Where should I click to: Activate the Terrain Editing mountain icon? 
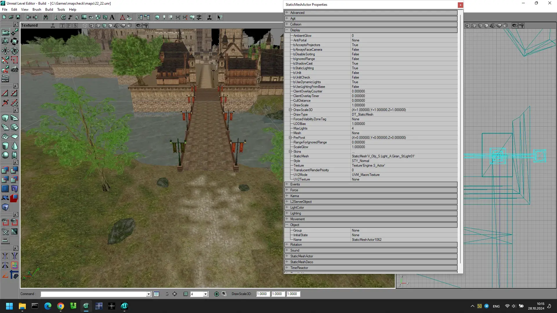14,69
